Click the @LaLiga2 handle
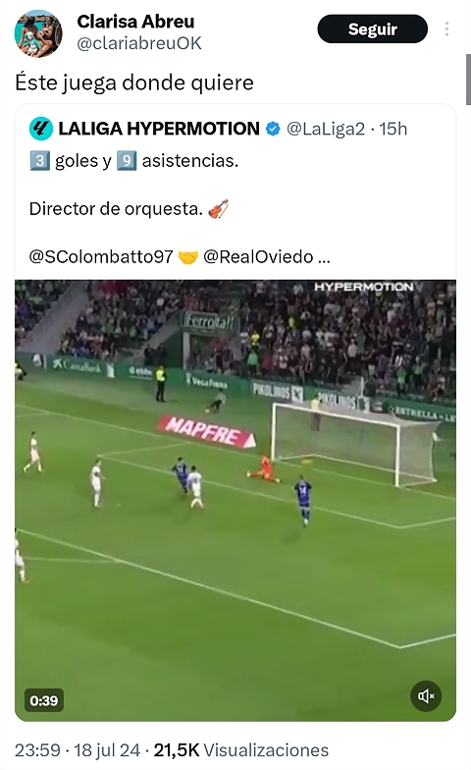This screenshot has height=770, width=471. (326, 129)
